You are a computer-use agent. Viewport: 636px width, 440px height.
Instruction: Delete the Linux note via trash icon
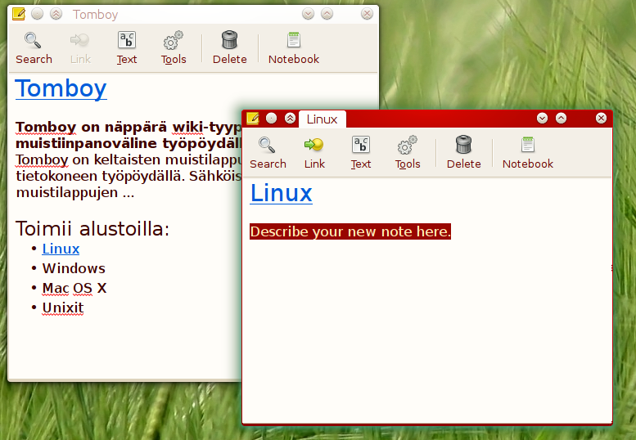tap(463, 153)
